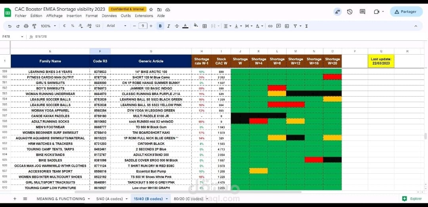428x207 pixels.
Task: View cloud save status
Action: 168,9
